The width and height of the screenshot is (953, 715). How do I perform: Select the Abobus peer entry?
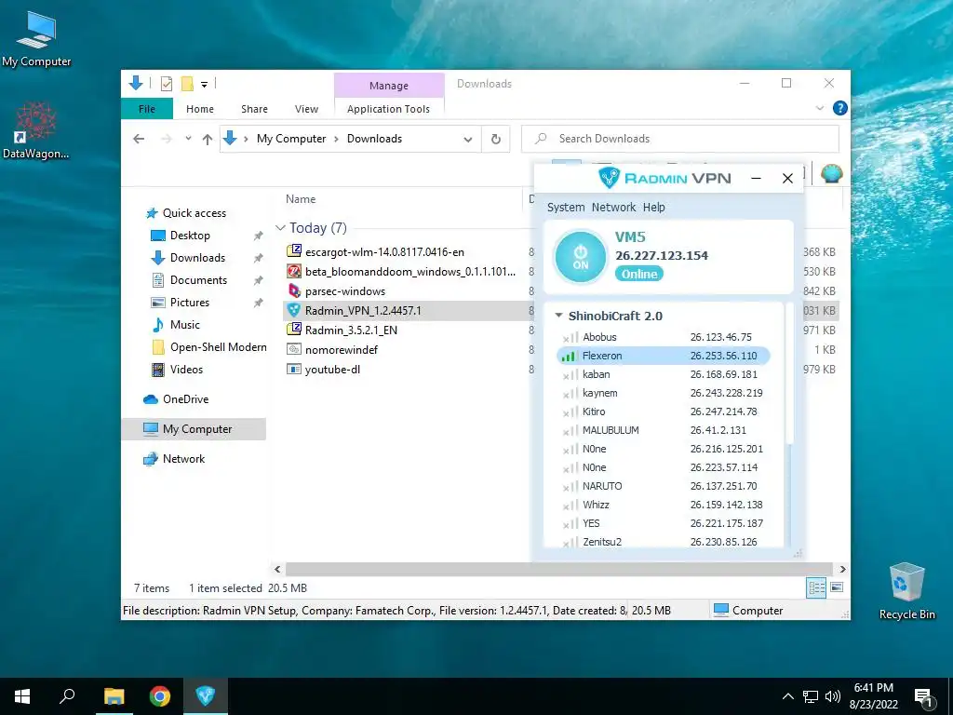point(663,337)
